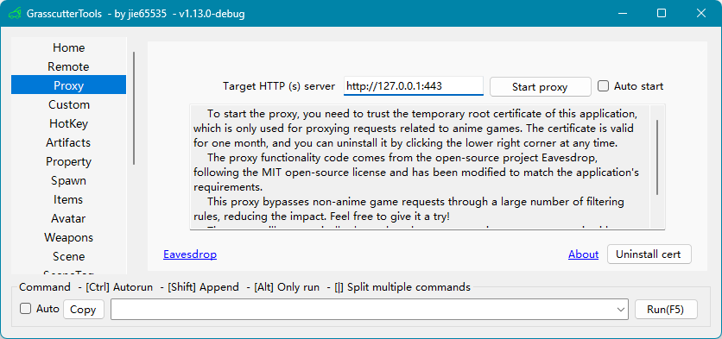
Task: Open the Eavesdrop project link
Action: (190, 254)
